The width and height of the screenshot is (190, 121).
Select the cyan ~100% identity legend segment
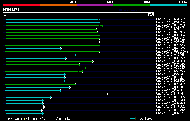click(x=169, y=5)
